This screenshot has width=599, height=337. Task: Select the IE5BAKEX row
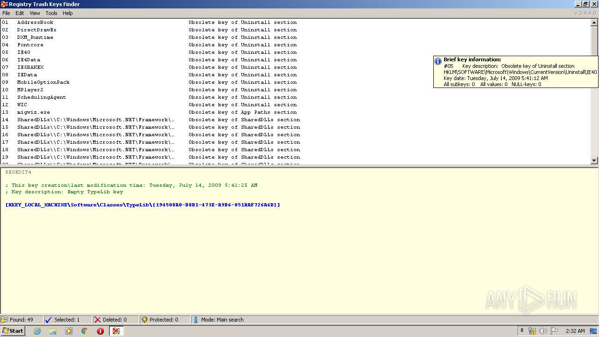(x=296, y=67)
